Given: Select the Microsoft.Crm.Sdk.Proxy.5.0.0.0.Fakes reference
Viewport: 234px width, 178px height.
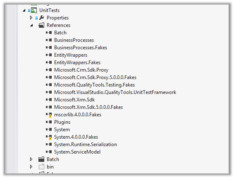Looking at the screenshot, I should 96,77.
